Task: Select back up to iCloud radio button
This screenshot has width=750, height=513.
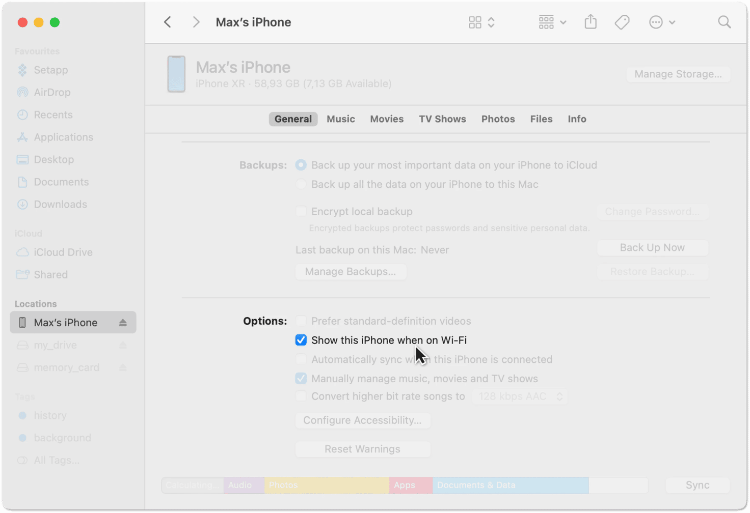Action: click(x=301, y=165)
